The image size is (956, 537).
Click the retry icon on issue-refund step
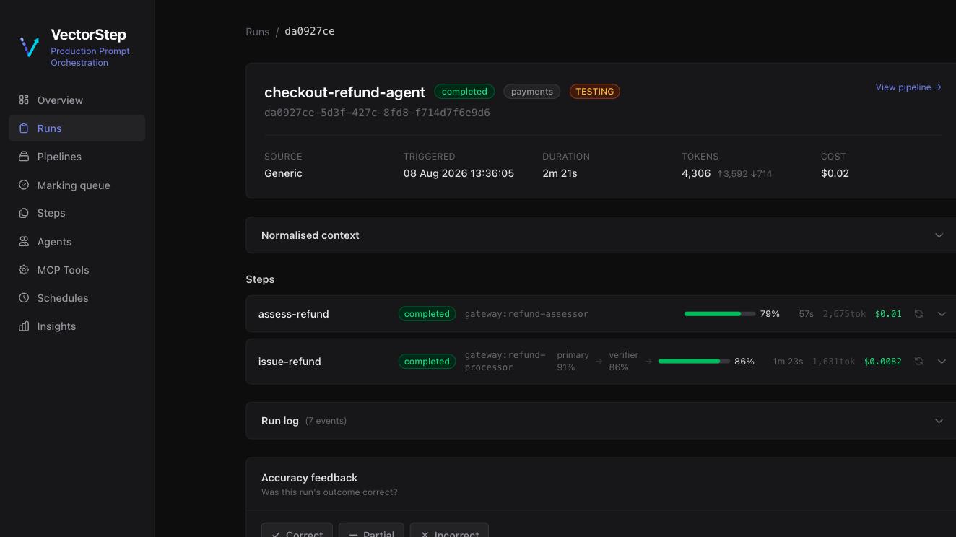click(918, 361)
